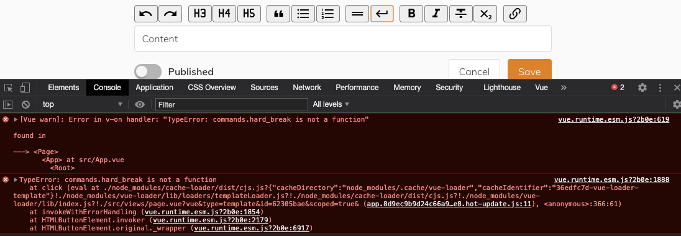This screenshot has width=681, height=236.
Task: Expand the Vue warn error message
Action: click(x=16, y=119)
